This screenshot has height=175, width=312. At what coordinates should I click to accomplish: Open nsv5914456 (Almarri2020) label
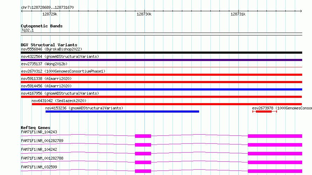(x=46, y=86)
